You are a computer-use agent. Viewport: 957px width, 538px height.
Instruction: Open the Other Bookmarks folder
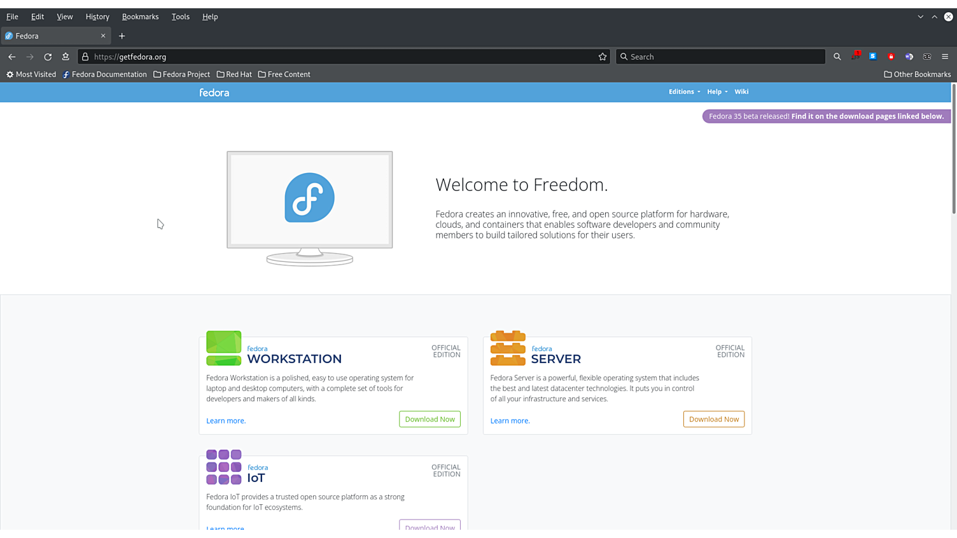tap(917, 74)
